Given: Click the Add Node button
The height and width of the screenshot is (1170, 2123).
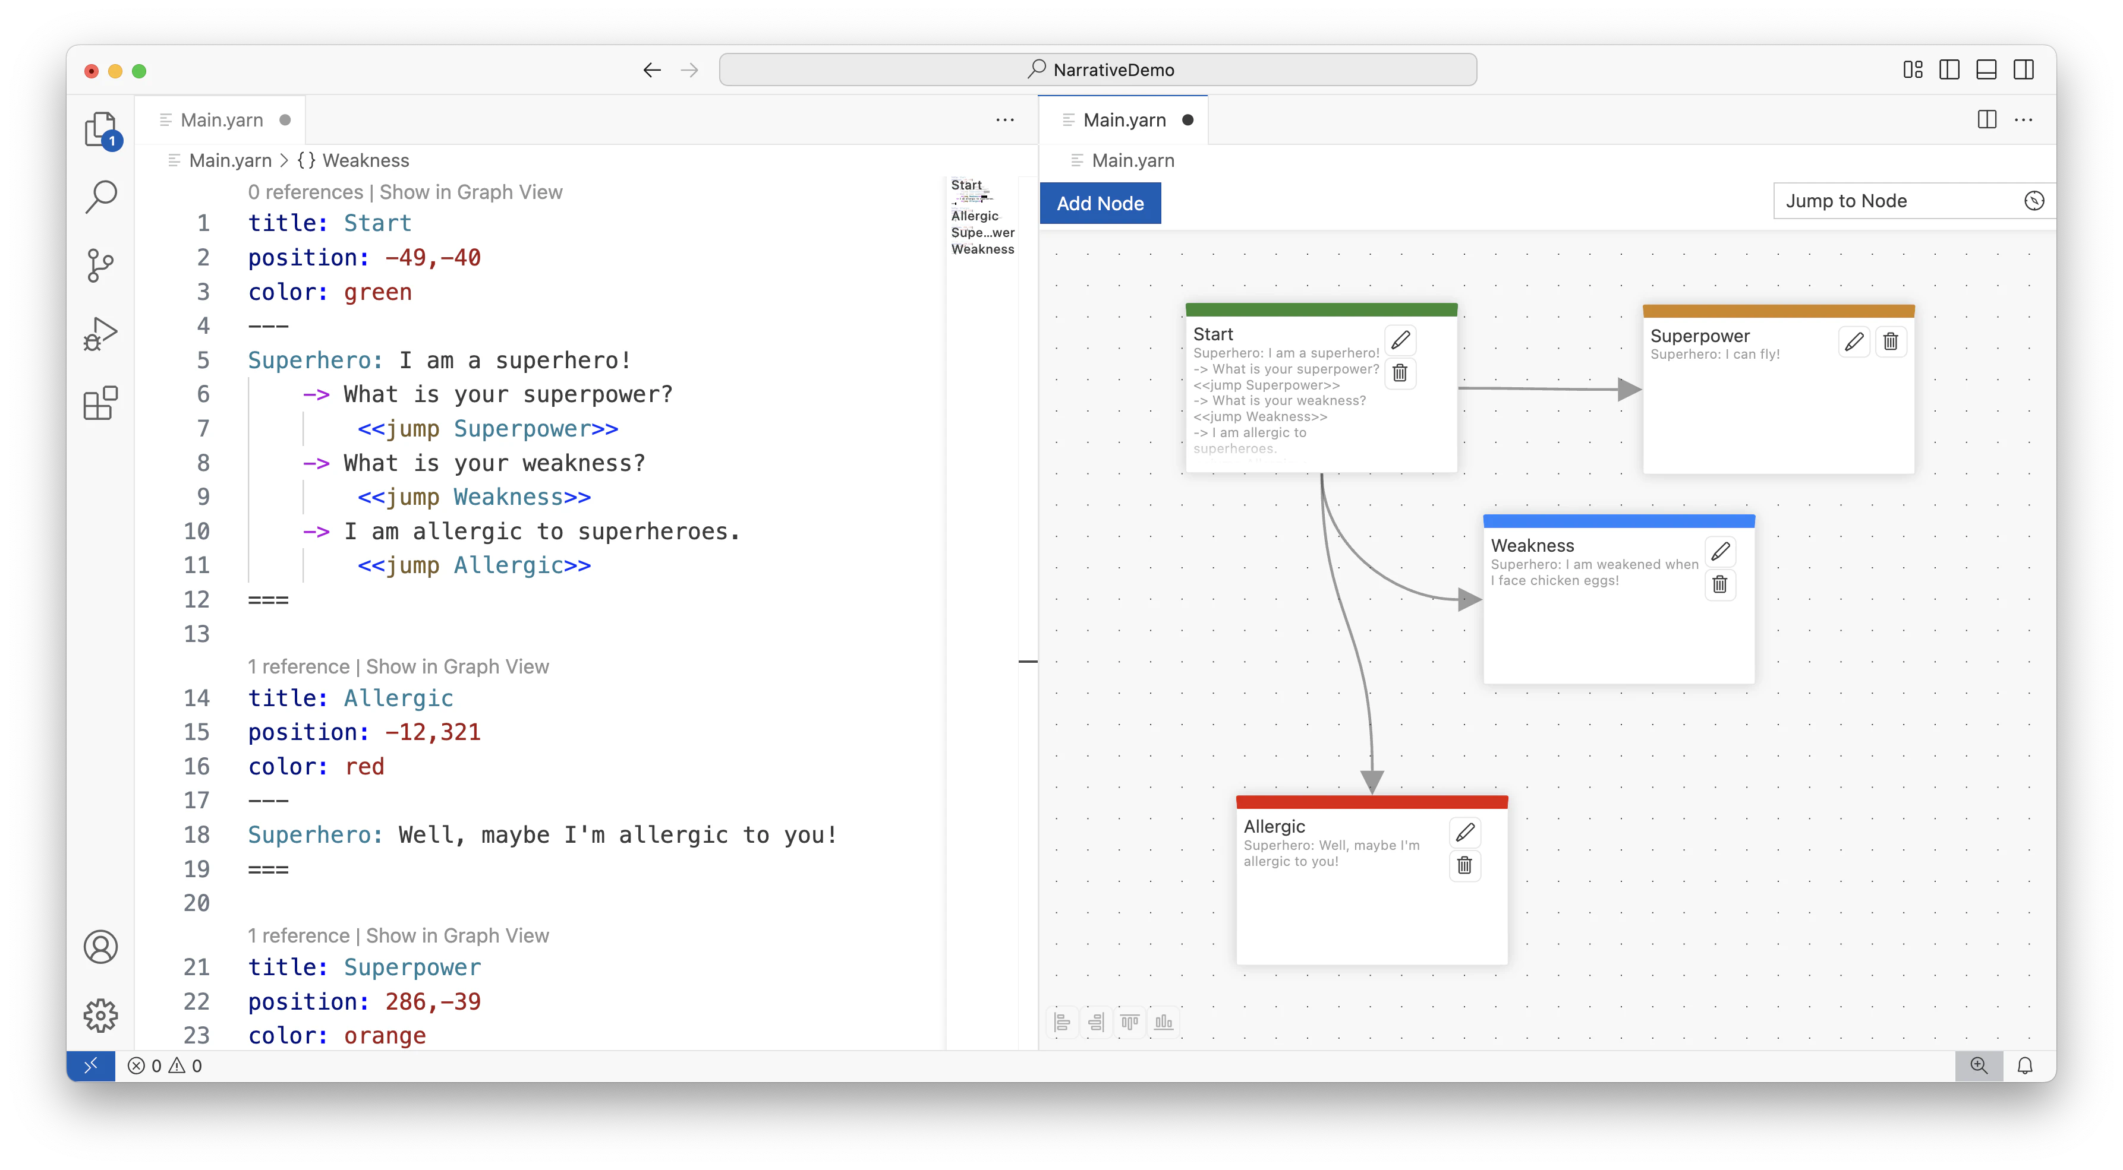Looking at the screenshot, I should coord(1100,203).
